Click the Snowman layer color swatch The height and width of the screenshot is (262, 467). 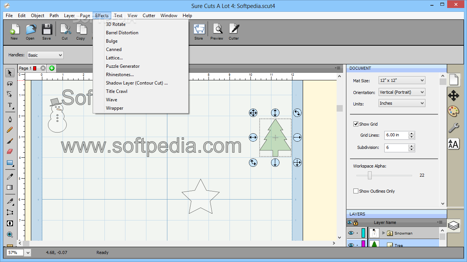coord(363,233)
